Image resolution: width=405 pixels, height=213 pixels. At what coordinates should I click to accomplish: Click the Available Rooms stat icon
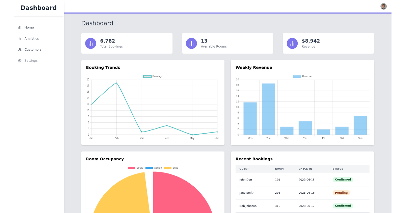coord(191,43)
